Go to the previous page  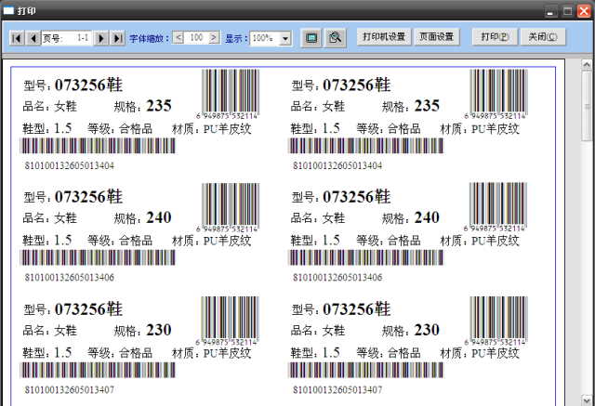point(33,38)
